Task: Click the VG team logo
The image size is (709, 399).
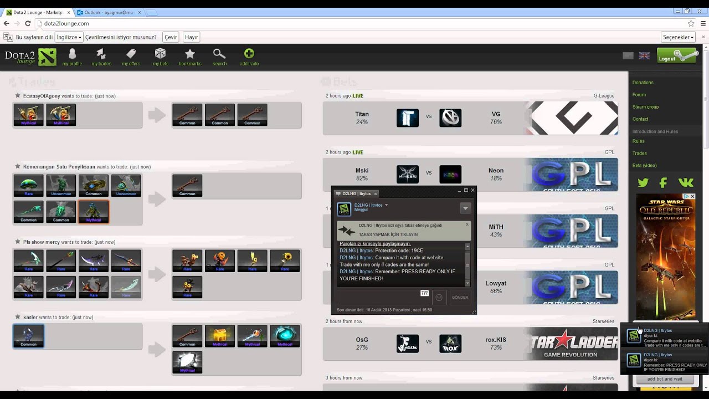Action: tap(450, 117)
